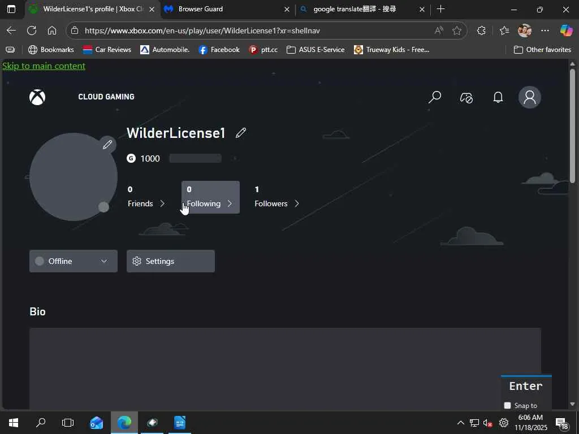The height and width of the screenshot is (434, 579).
Task: Edit the profile picture using pencil icon
Action: [x=107, y=144]
